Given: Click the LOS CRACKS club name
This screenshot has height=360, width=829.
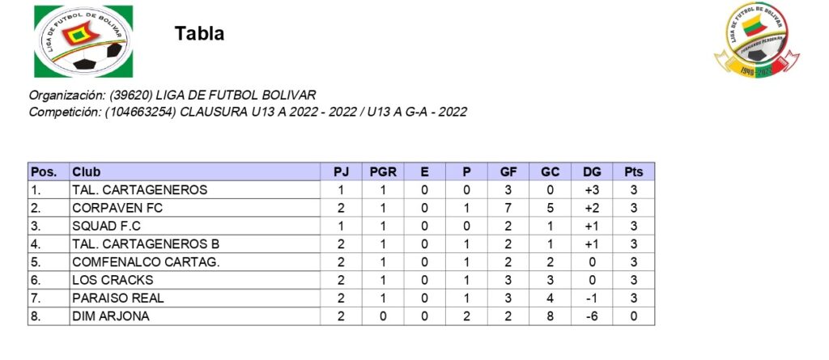Looking at the screenshot, I should [112, 280].
